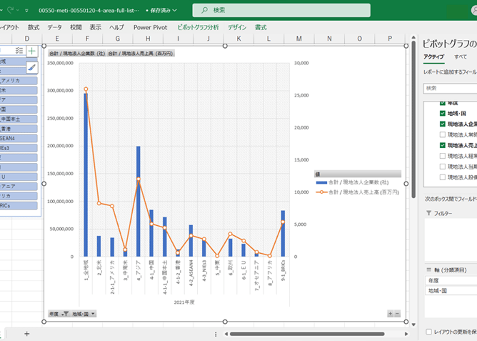Click the vertical scrollbar thumb
Viewport: 477px width, 341px height.
pos(414,120)
